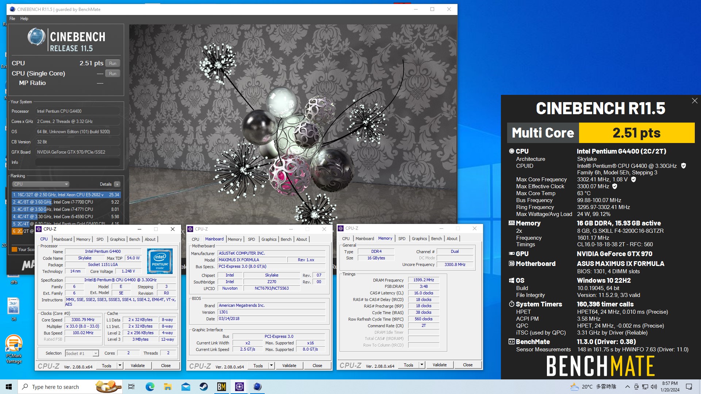Click Validate in first CPU-Z window
The width and height of the screenshot is (701, 394).
[138, 366]
